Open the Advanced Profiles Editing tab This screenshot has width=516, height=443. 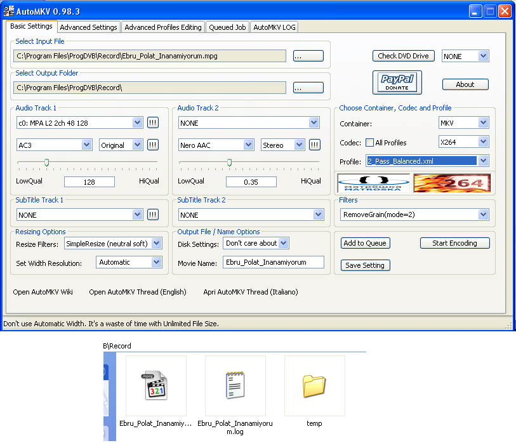163,27
